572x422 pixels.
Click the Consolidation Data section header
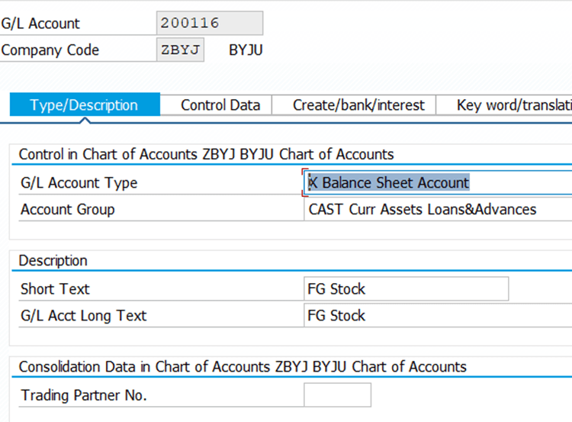(x=243, y=367)
